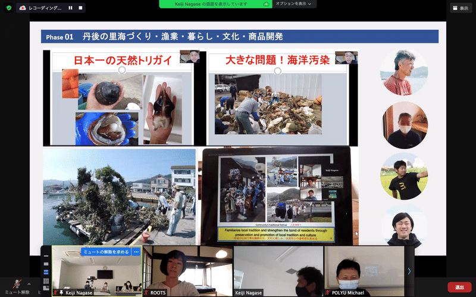Click circular portrait of man on grass field
Viewport: 476px width, 297px height.
(x=404, y=176)
